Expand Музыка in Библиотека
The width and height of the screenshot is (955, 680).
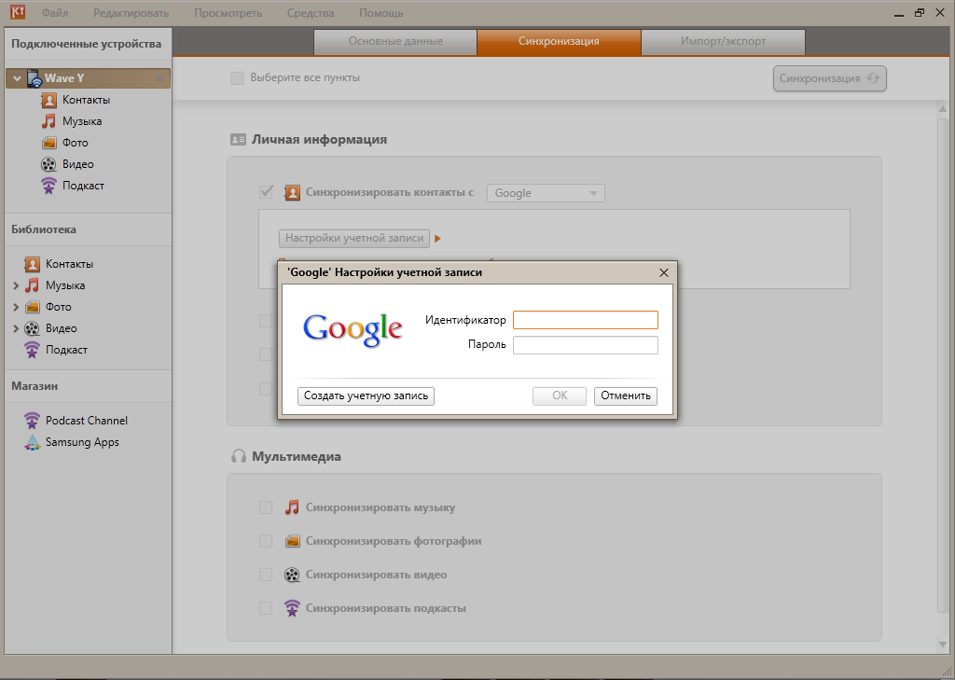coord(16,285)
